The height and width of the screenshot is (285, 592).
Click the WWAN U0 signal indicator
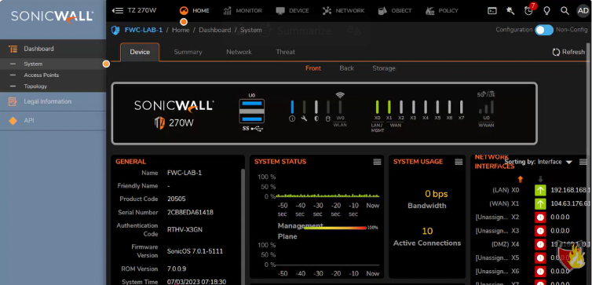486,108
